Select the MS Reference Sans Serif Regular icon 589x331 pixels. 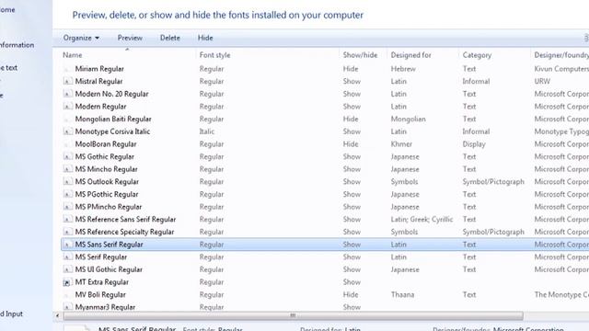67,220
